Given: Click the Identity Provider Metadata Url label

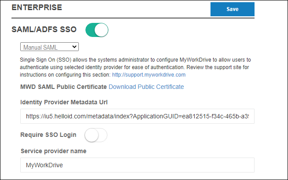Looking at the screenshot, I should (64, 102).
